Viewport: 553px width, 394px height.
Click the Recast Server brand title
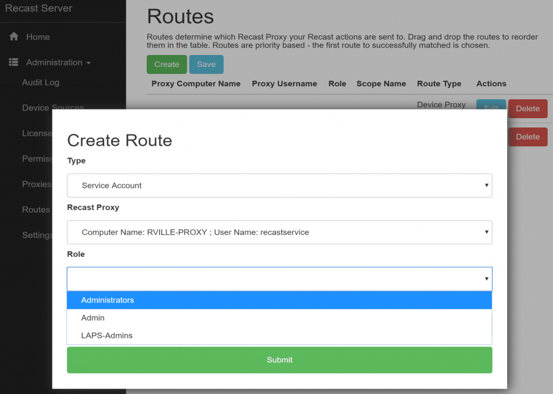(x=38, y=9)
